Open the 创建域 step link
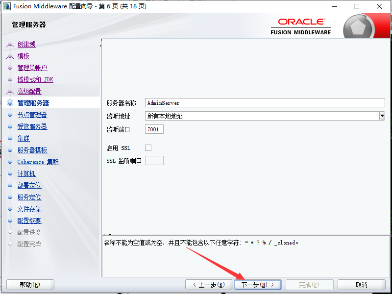 point(26,44)
